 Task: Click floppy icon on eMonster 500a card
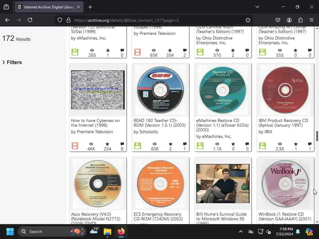pyautogui.click(x=75, y=52)
